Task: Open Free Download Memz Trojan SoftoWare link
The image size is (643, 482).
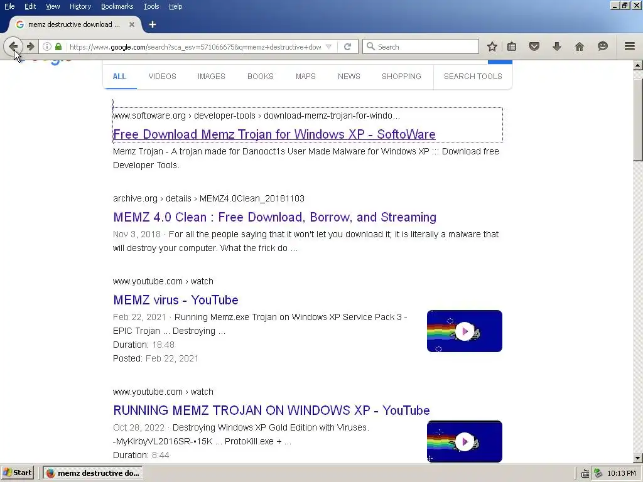Action: (274, 134)
